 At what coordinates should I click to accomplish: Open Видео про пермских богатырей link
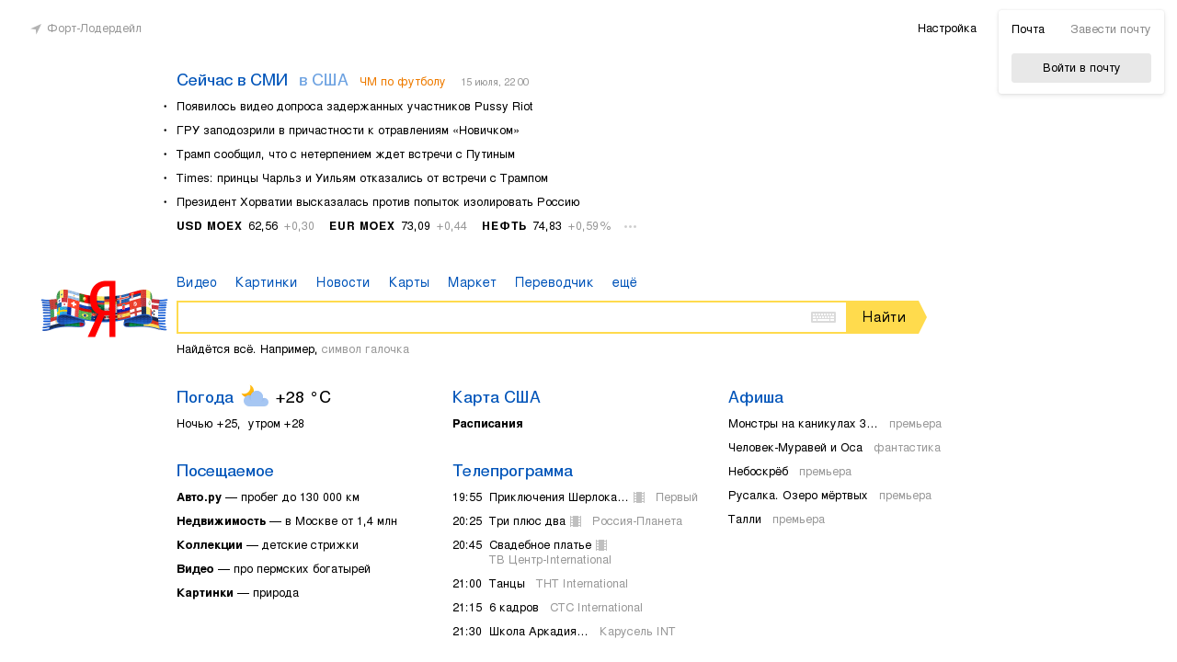click(273, 569)
